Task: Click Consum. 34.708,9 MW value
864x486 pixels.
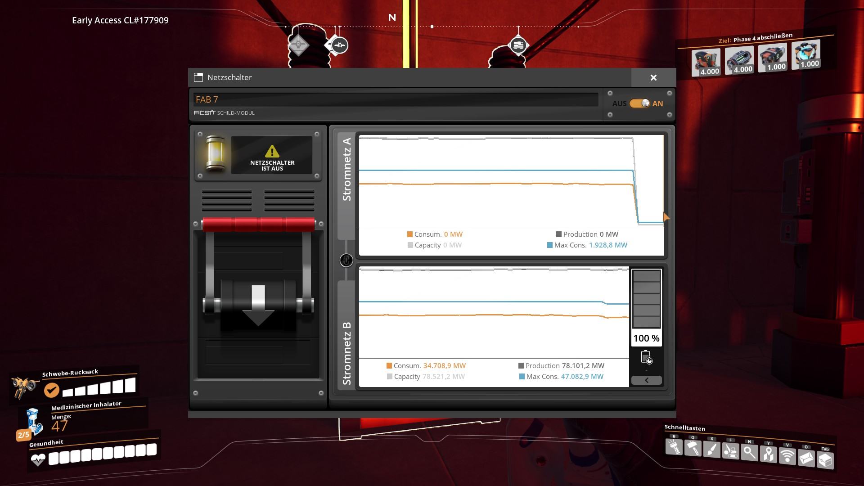Action: pos(445,365)
